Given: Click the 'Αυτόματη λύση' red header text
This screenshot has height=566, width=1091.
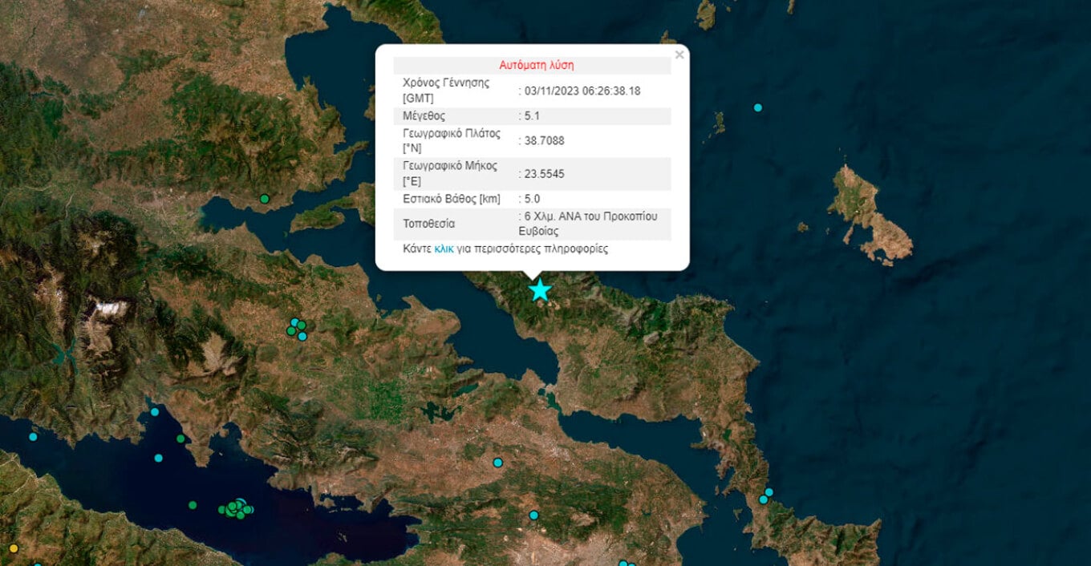Looking at the screenshot, I should [x=537, y=66].
